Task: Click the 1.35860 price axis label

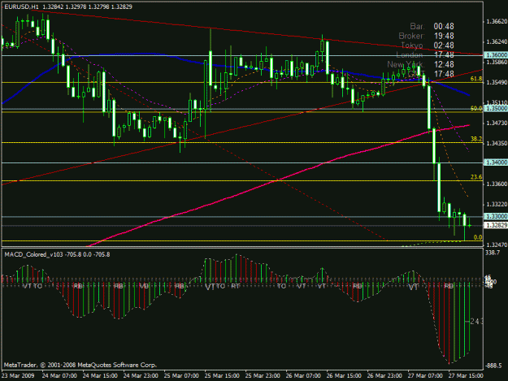Action: pos(496,63)
